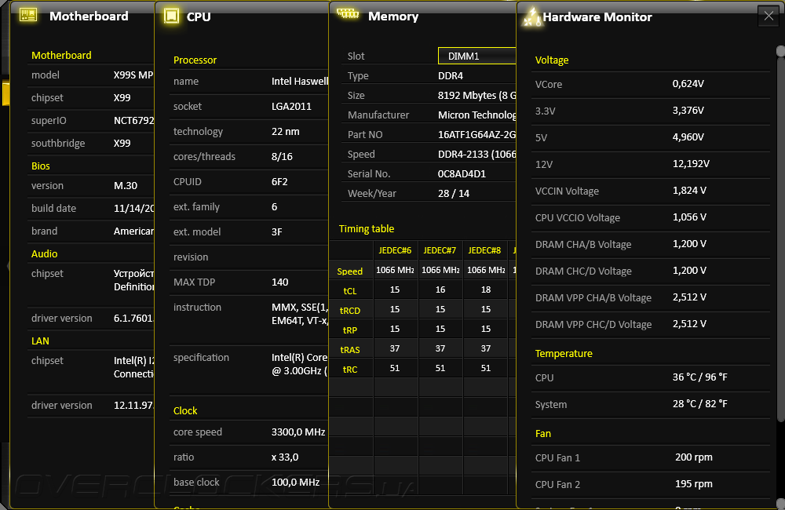Click the CPU chip icon
Screen dimensions: 785x510
(x=171, y=16)
